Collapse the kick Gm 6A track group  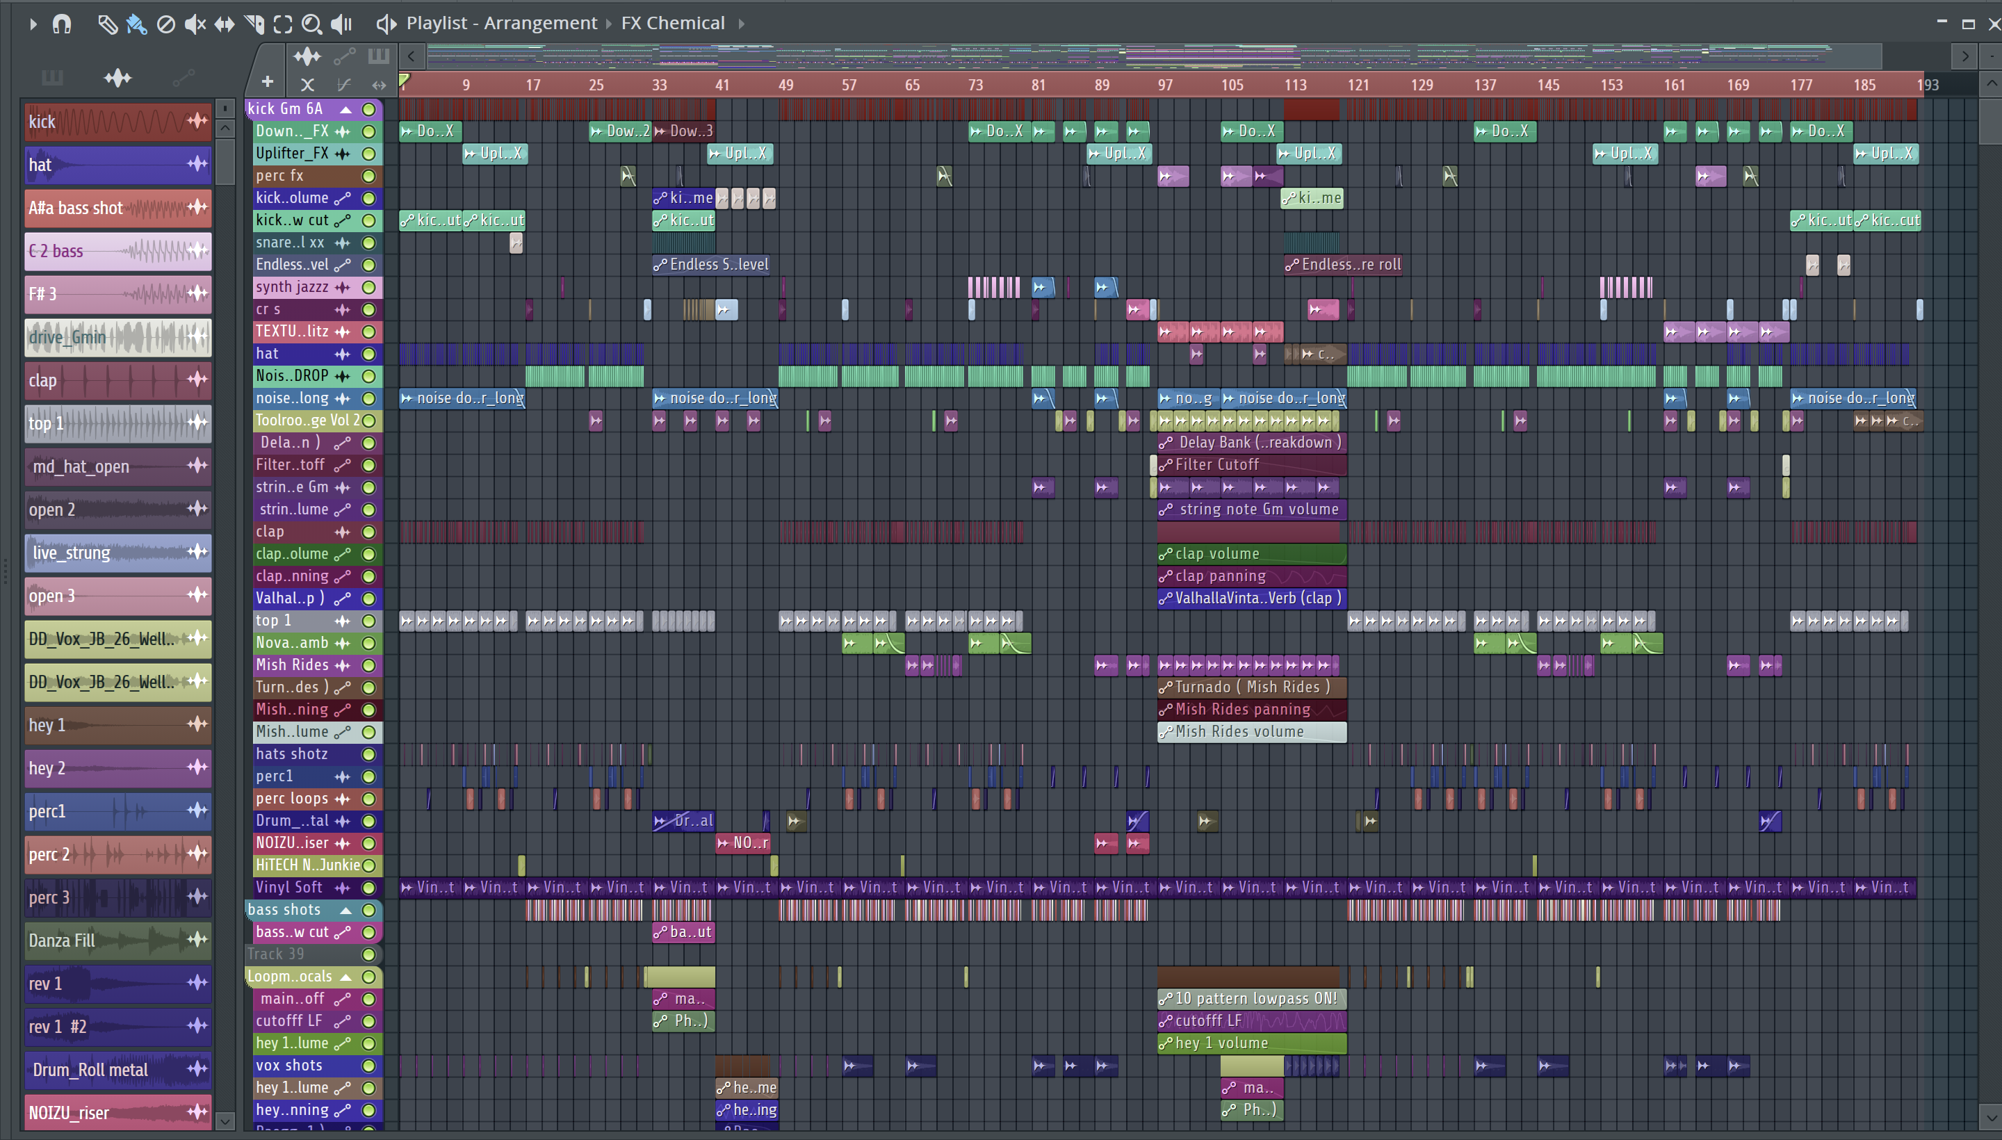pyautogui.click(x=345, y=109)
